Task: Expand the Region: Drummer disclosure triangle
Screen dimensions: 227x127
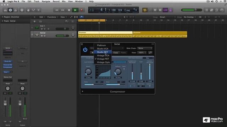Action: (2, 17)
